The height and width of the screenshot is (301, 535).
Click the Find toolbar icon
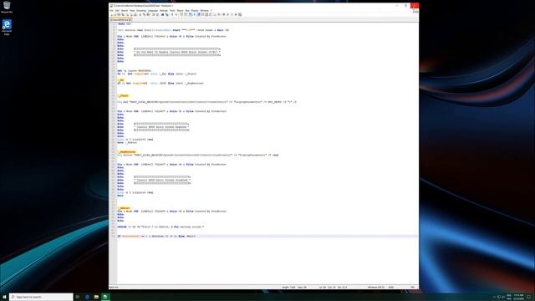pos(162,15)
